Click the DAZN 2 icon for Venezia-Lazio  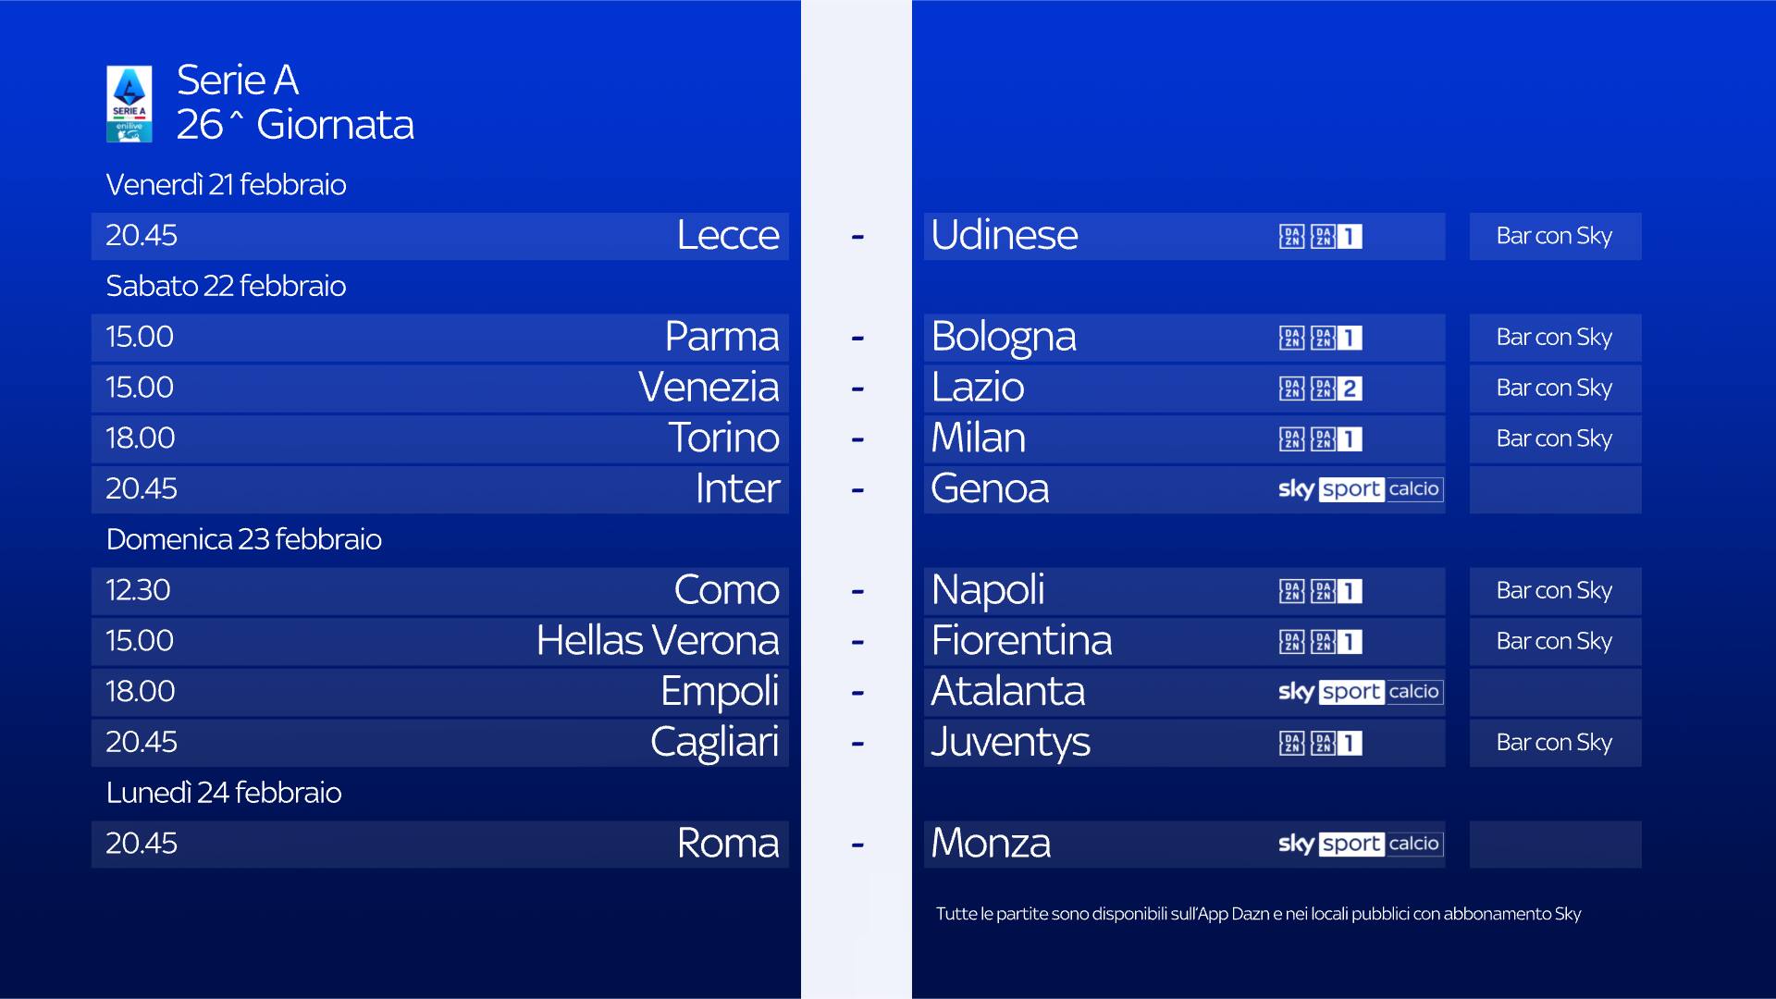(1337, 388)
